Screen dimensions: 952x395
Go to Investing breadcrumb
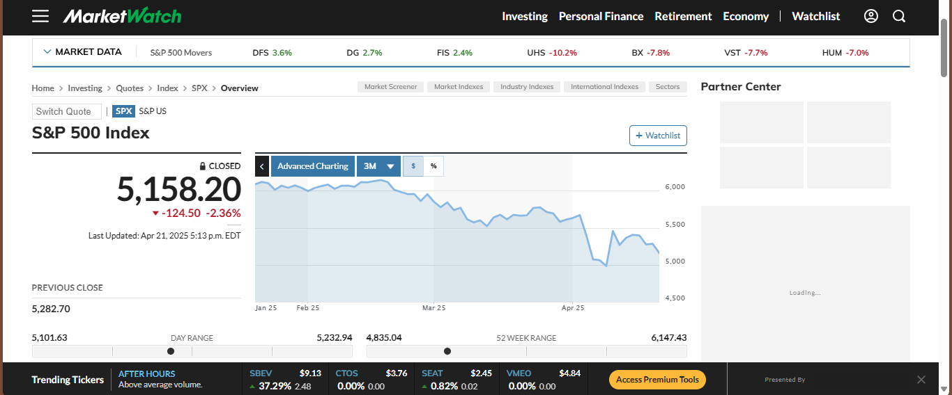[85, 88]
